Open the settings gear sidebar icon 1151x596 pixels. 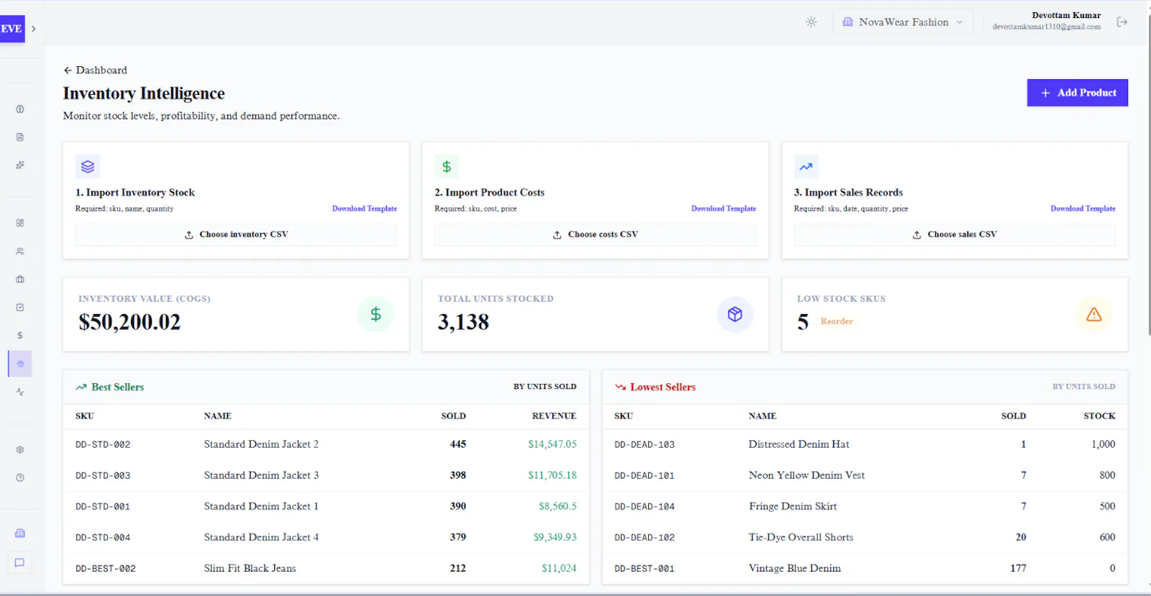click(x=20, y=450)
